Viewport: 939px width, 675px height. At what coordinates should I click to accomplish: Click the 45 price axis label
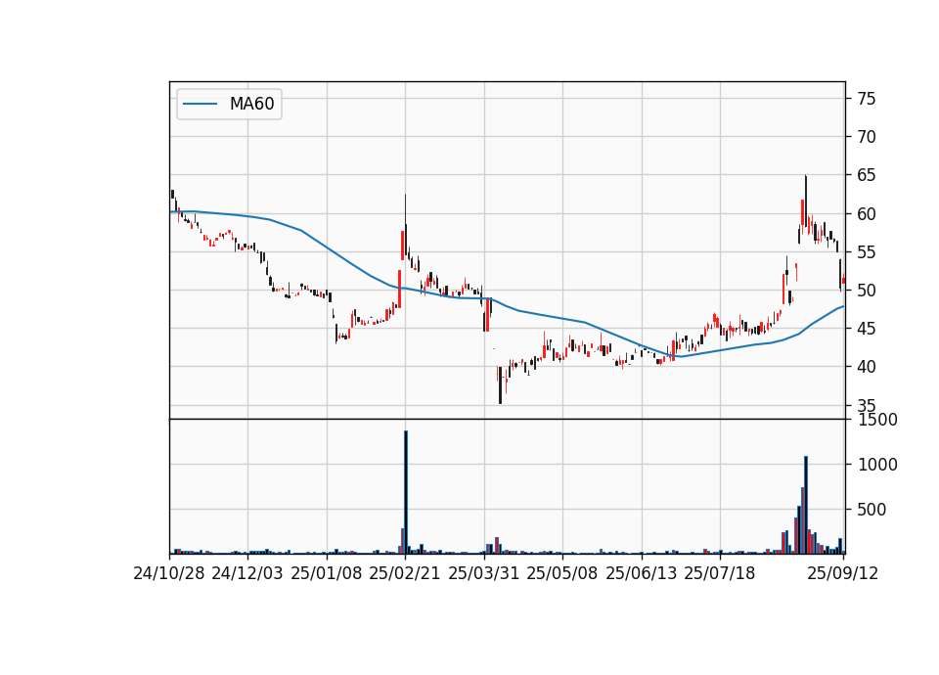pyautogui.click(x=867, y=329)
